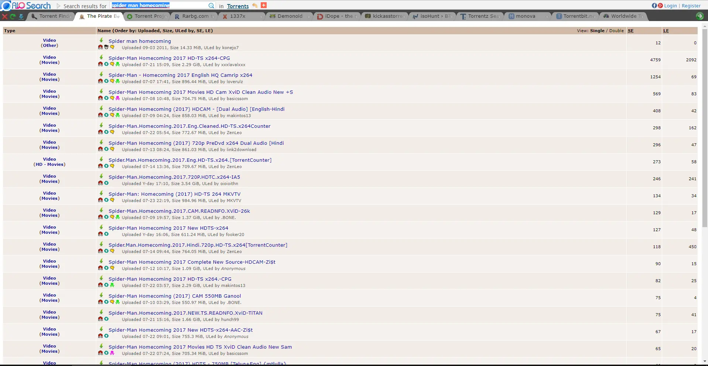The image size is (708, 366).
Task: Click green download arrow for 720P.HDTC.x264-IA5
Action: click(101, 176)
